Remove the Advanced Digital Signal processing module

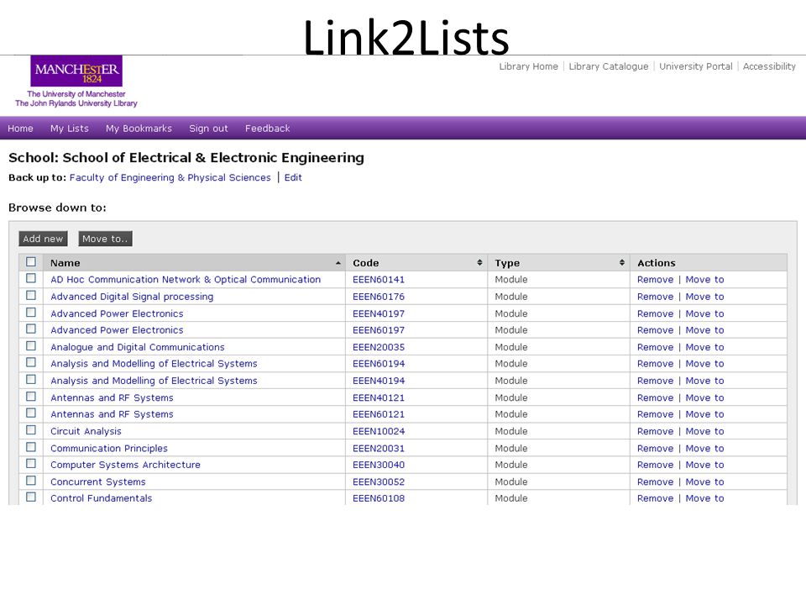[656, 297]
